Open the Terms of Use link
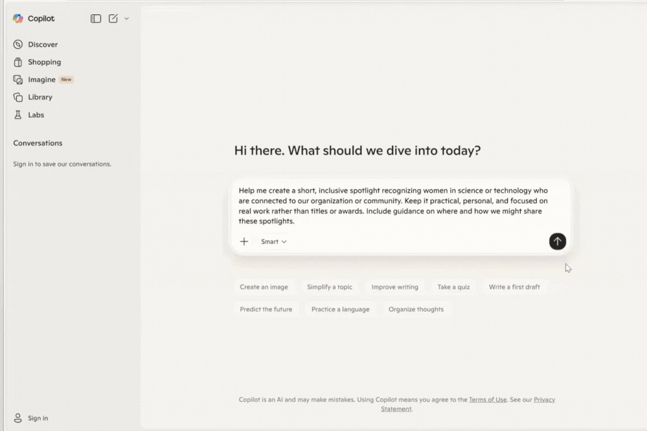647x431 pixels. [488, 400]
